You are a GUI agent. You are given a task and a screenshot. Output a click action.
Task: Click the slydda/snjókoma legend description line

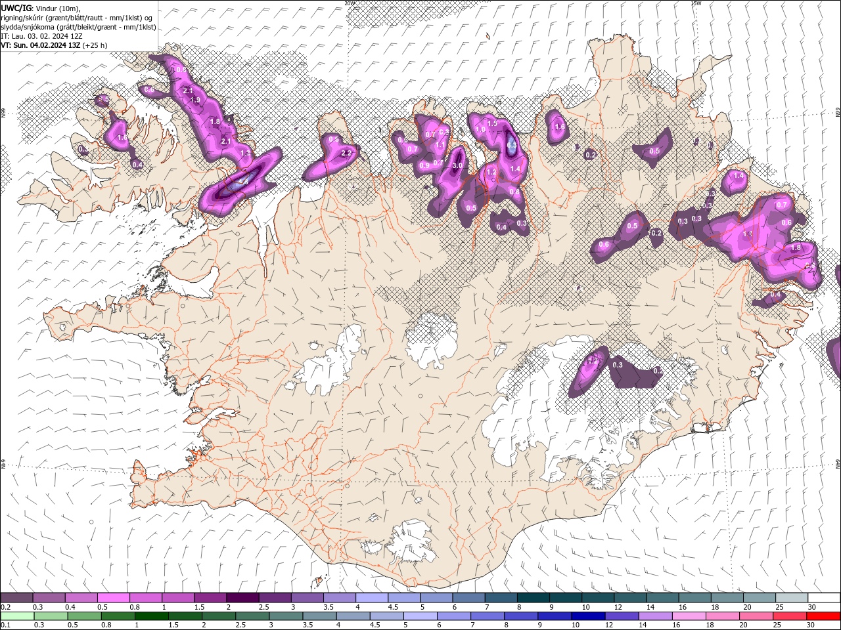pyautogui.click(x=78, y=27)
